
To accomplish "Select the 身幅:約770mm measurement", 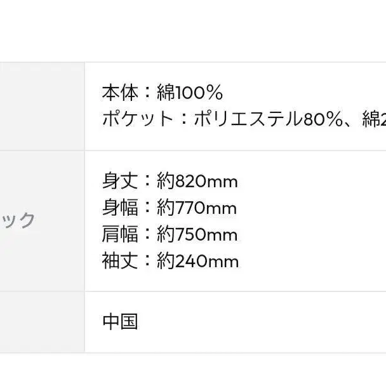I will coord(170,208).
